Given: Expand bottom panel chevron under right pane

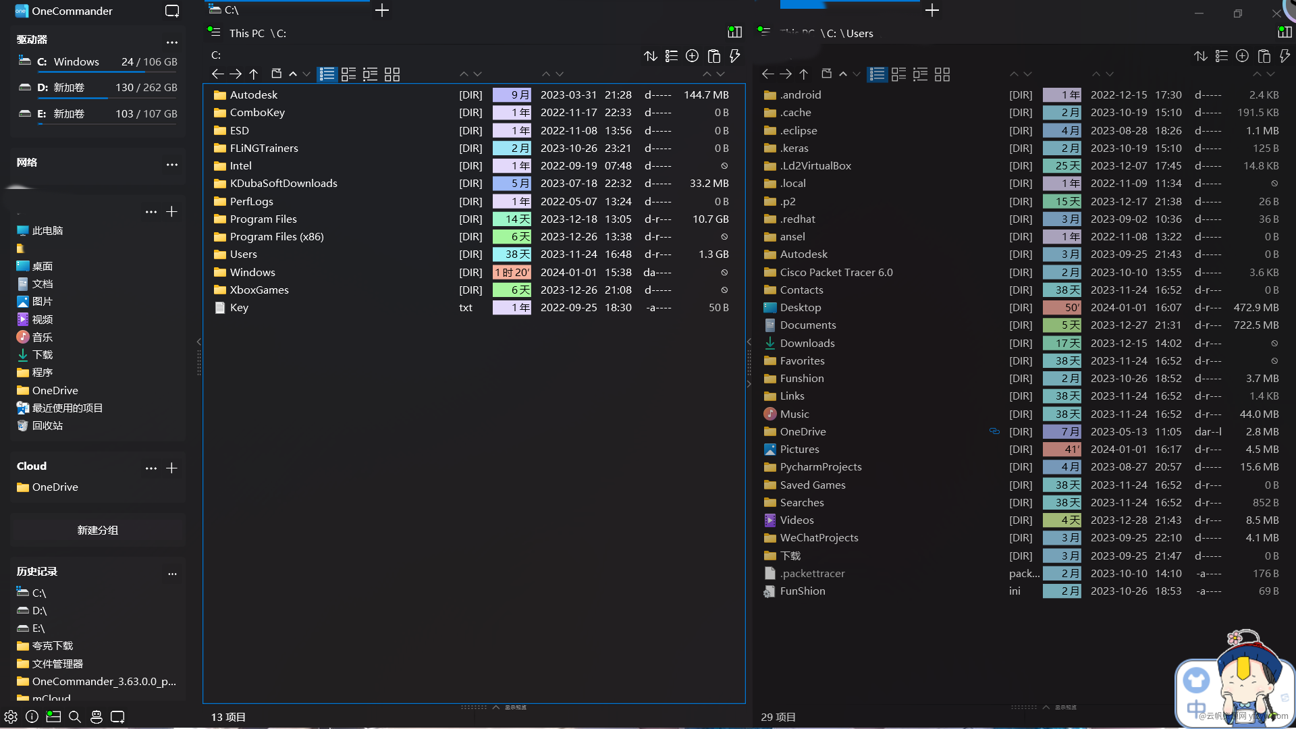Looking at the screenshot, I should click(x=1046, y=707).
